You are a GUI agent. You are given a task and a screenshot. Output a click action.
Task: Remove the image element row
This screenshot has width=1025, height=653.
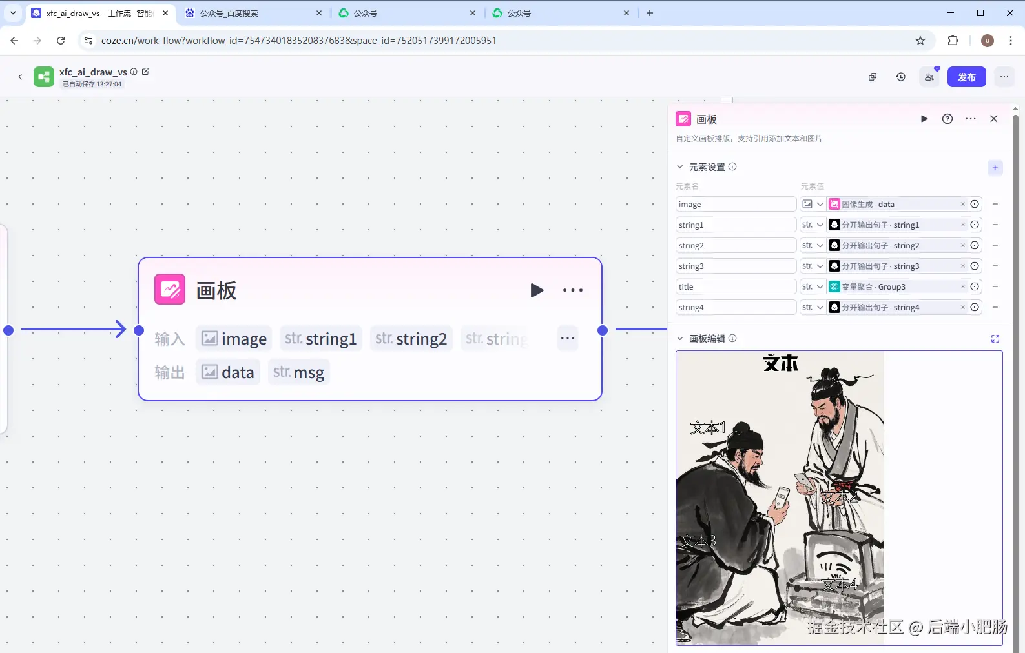pos(995,204)
